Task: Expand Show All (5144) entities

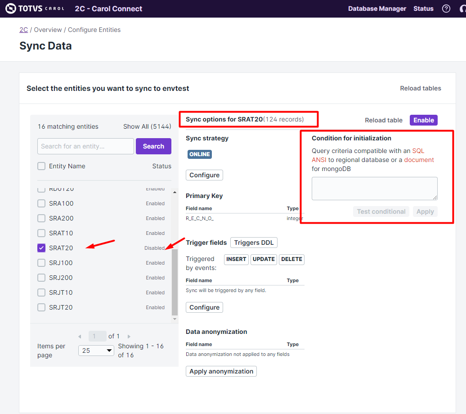Action: (x=147, y=126)
